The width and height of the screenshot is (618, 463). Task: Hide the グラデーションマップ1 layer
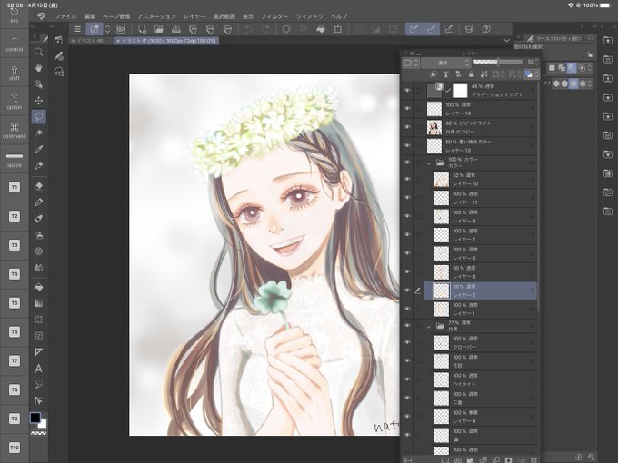click(407, 91)
